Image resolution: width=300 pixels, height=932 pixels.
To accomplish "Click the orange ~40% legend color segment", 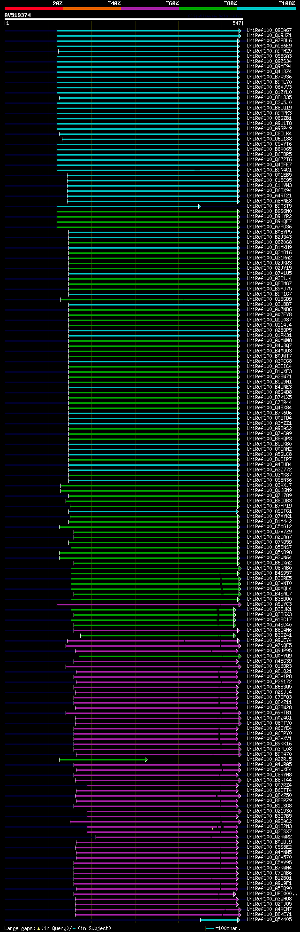I will pos(92,8).
